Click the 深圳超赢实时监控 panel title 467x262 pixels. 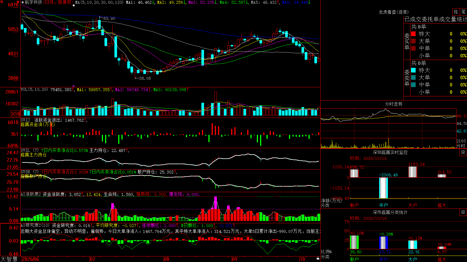390,152
